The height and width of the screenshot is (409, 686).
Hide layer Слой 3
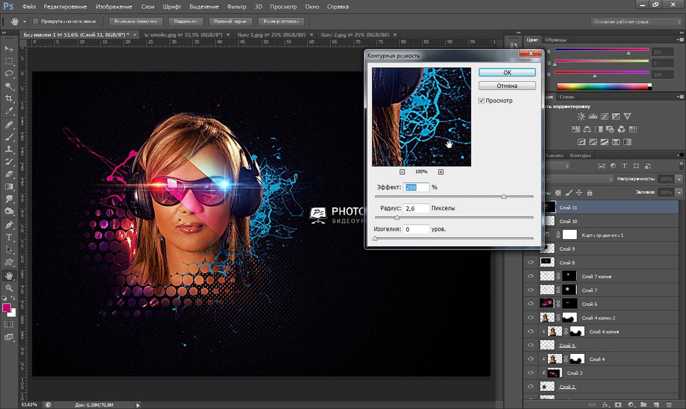coord(531,373)
